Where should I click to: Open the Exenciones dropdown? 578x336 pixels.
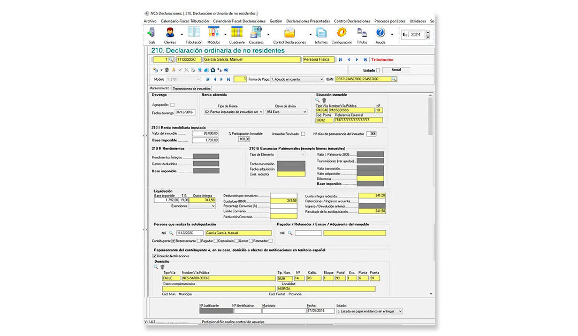(202, 207)
